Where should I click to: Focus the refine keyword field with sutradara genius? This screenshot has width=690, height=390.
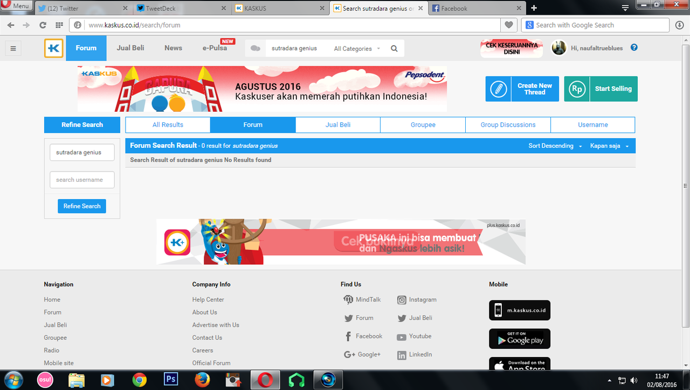tap(82, 152)
